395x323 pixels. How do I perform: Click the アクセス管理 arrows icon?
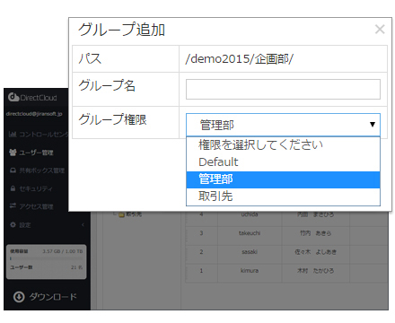pos(13,205)
